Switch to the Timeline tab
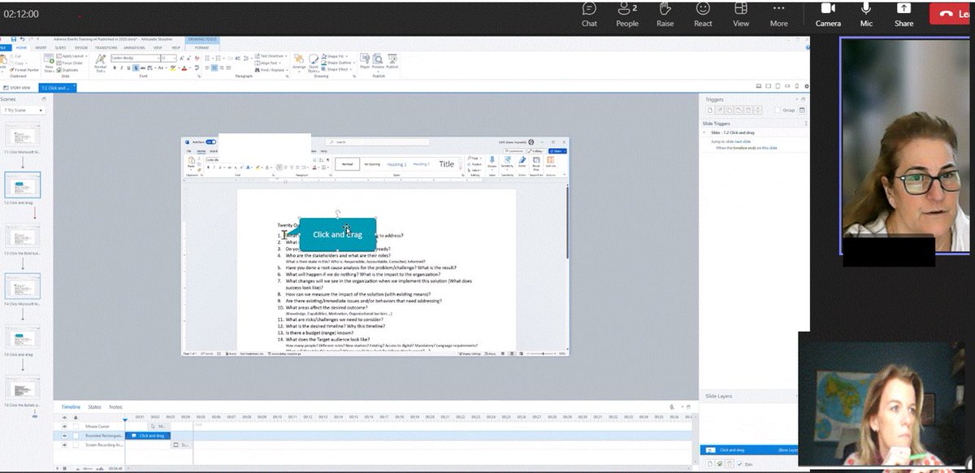The image size is (975, 473). (71, 406)
